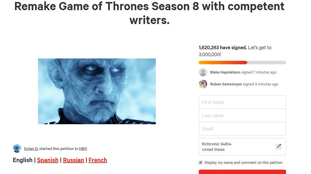Screen dimensions: 311x174
Task: Open the HBO link
Action: (83, 149)
